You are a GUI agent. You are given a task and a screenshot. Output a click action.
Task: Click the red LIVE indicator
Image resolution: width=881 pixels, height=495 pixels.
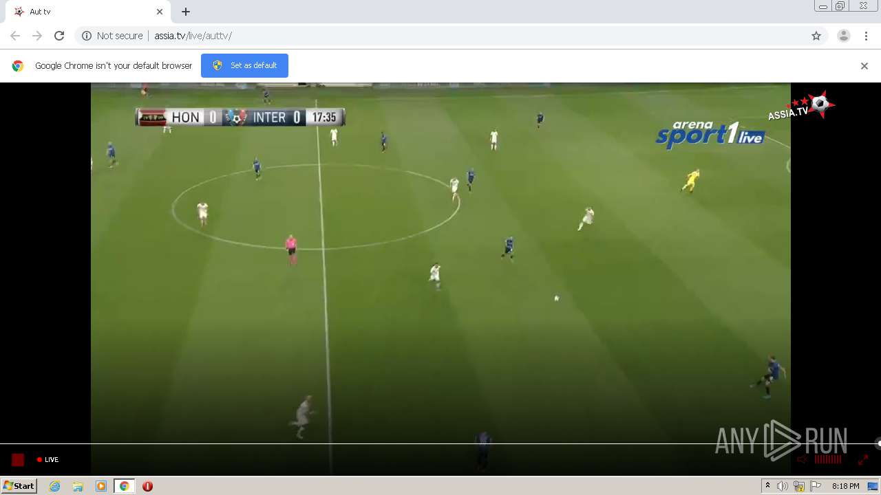(x=48, y=460)
